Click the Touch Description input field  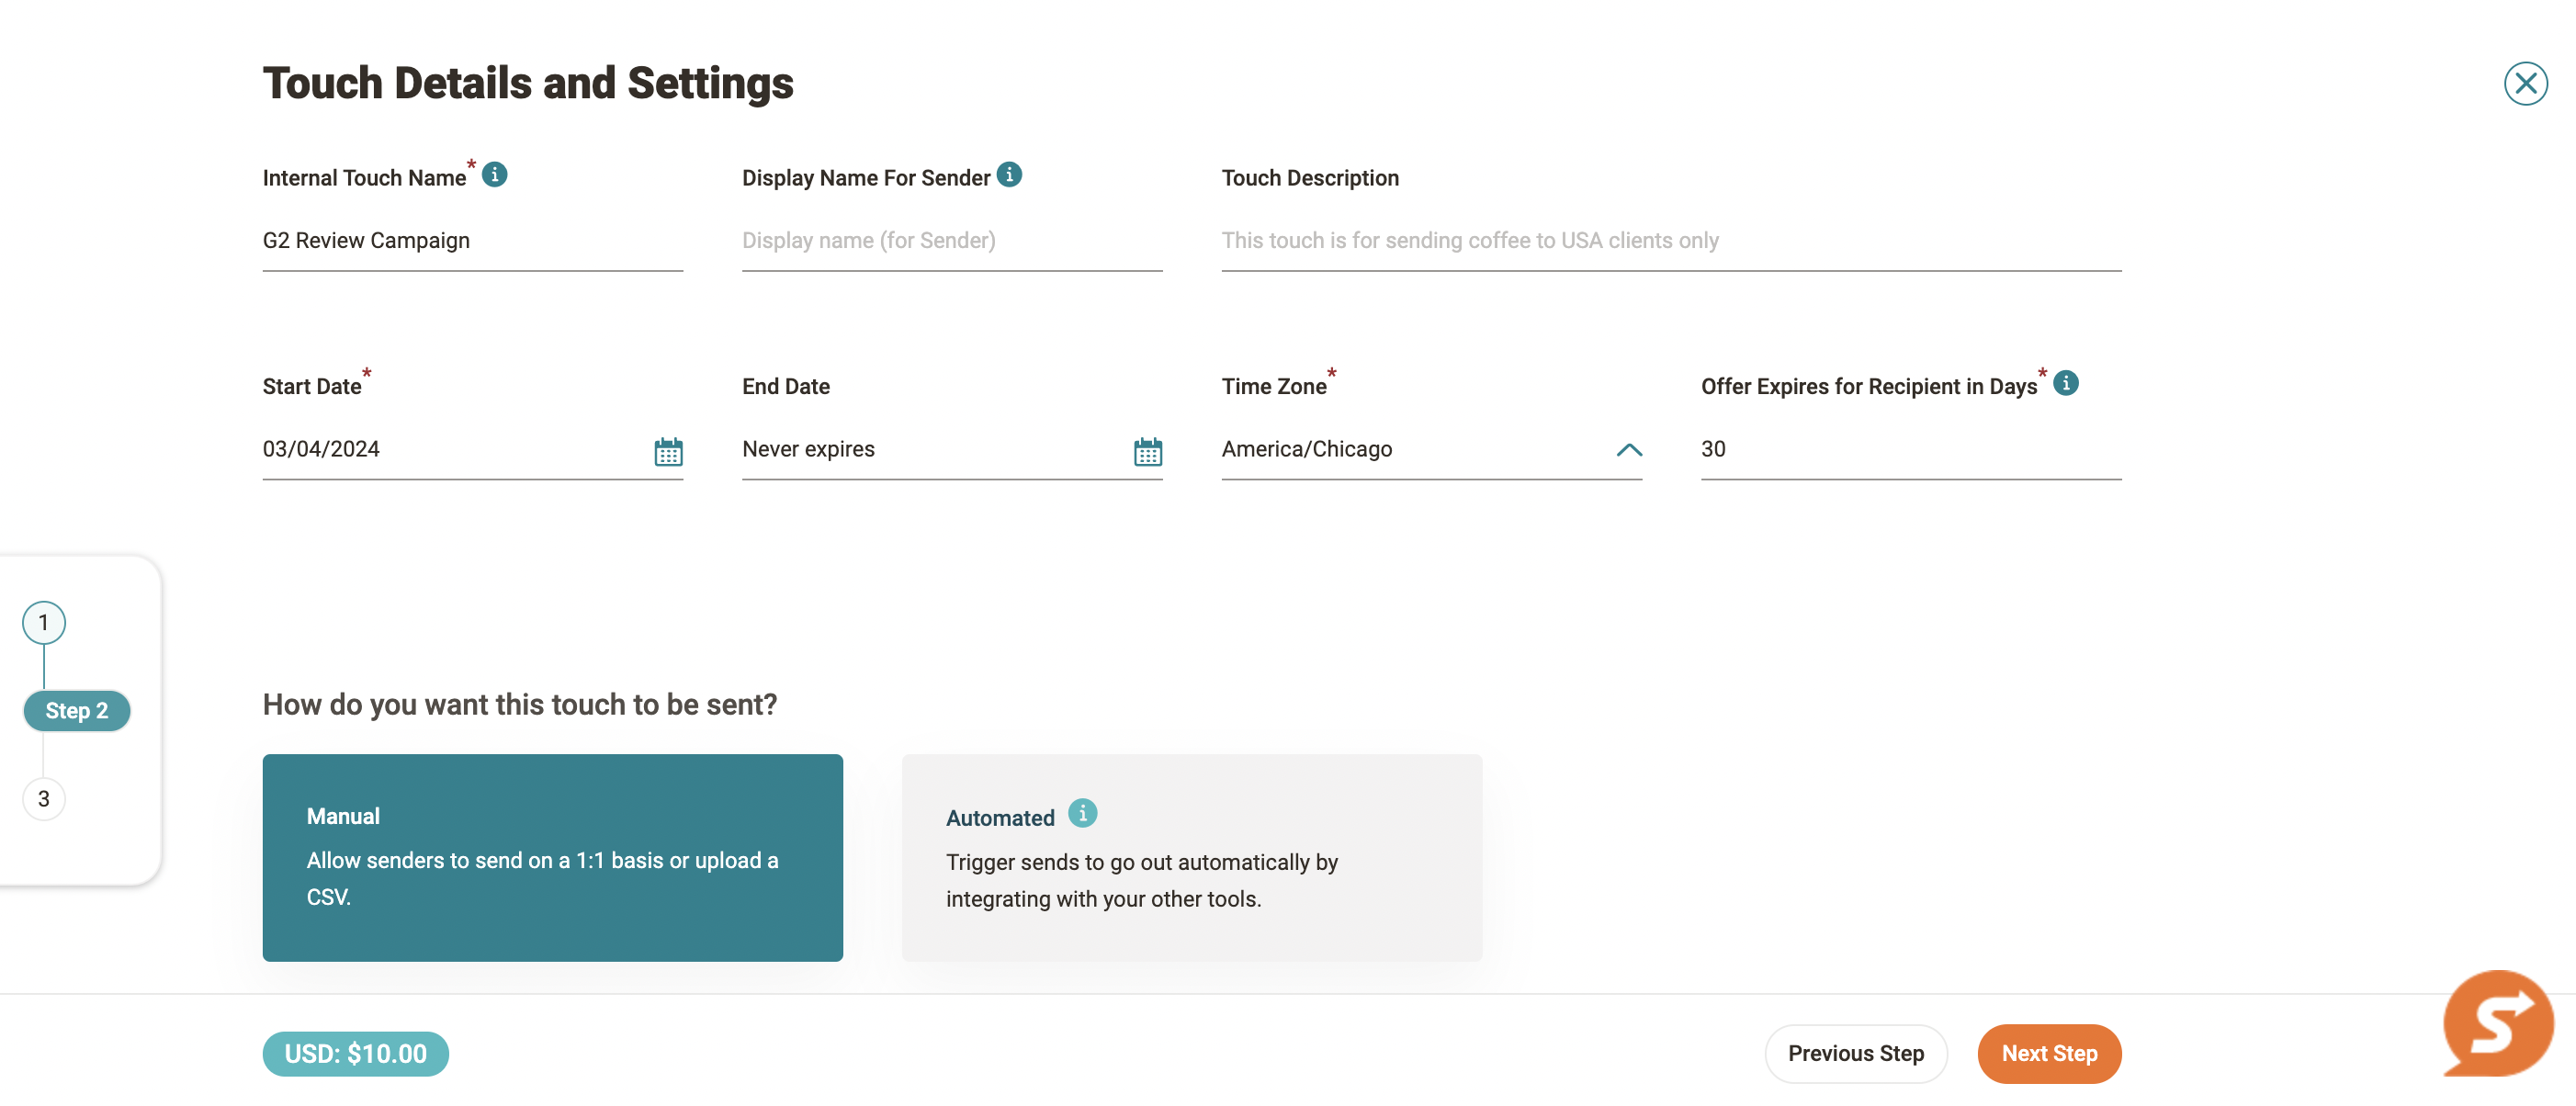coord(1670,241)
